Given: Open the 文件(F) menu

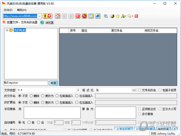Looking at the screenshot, I should pos(8,10).
